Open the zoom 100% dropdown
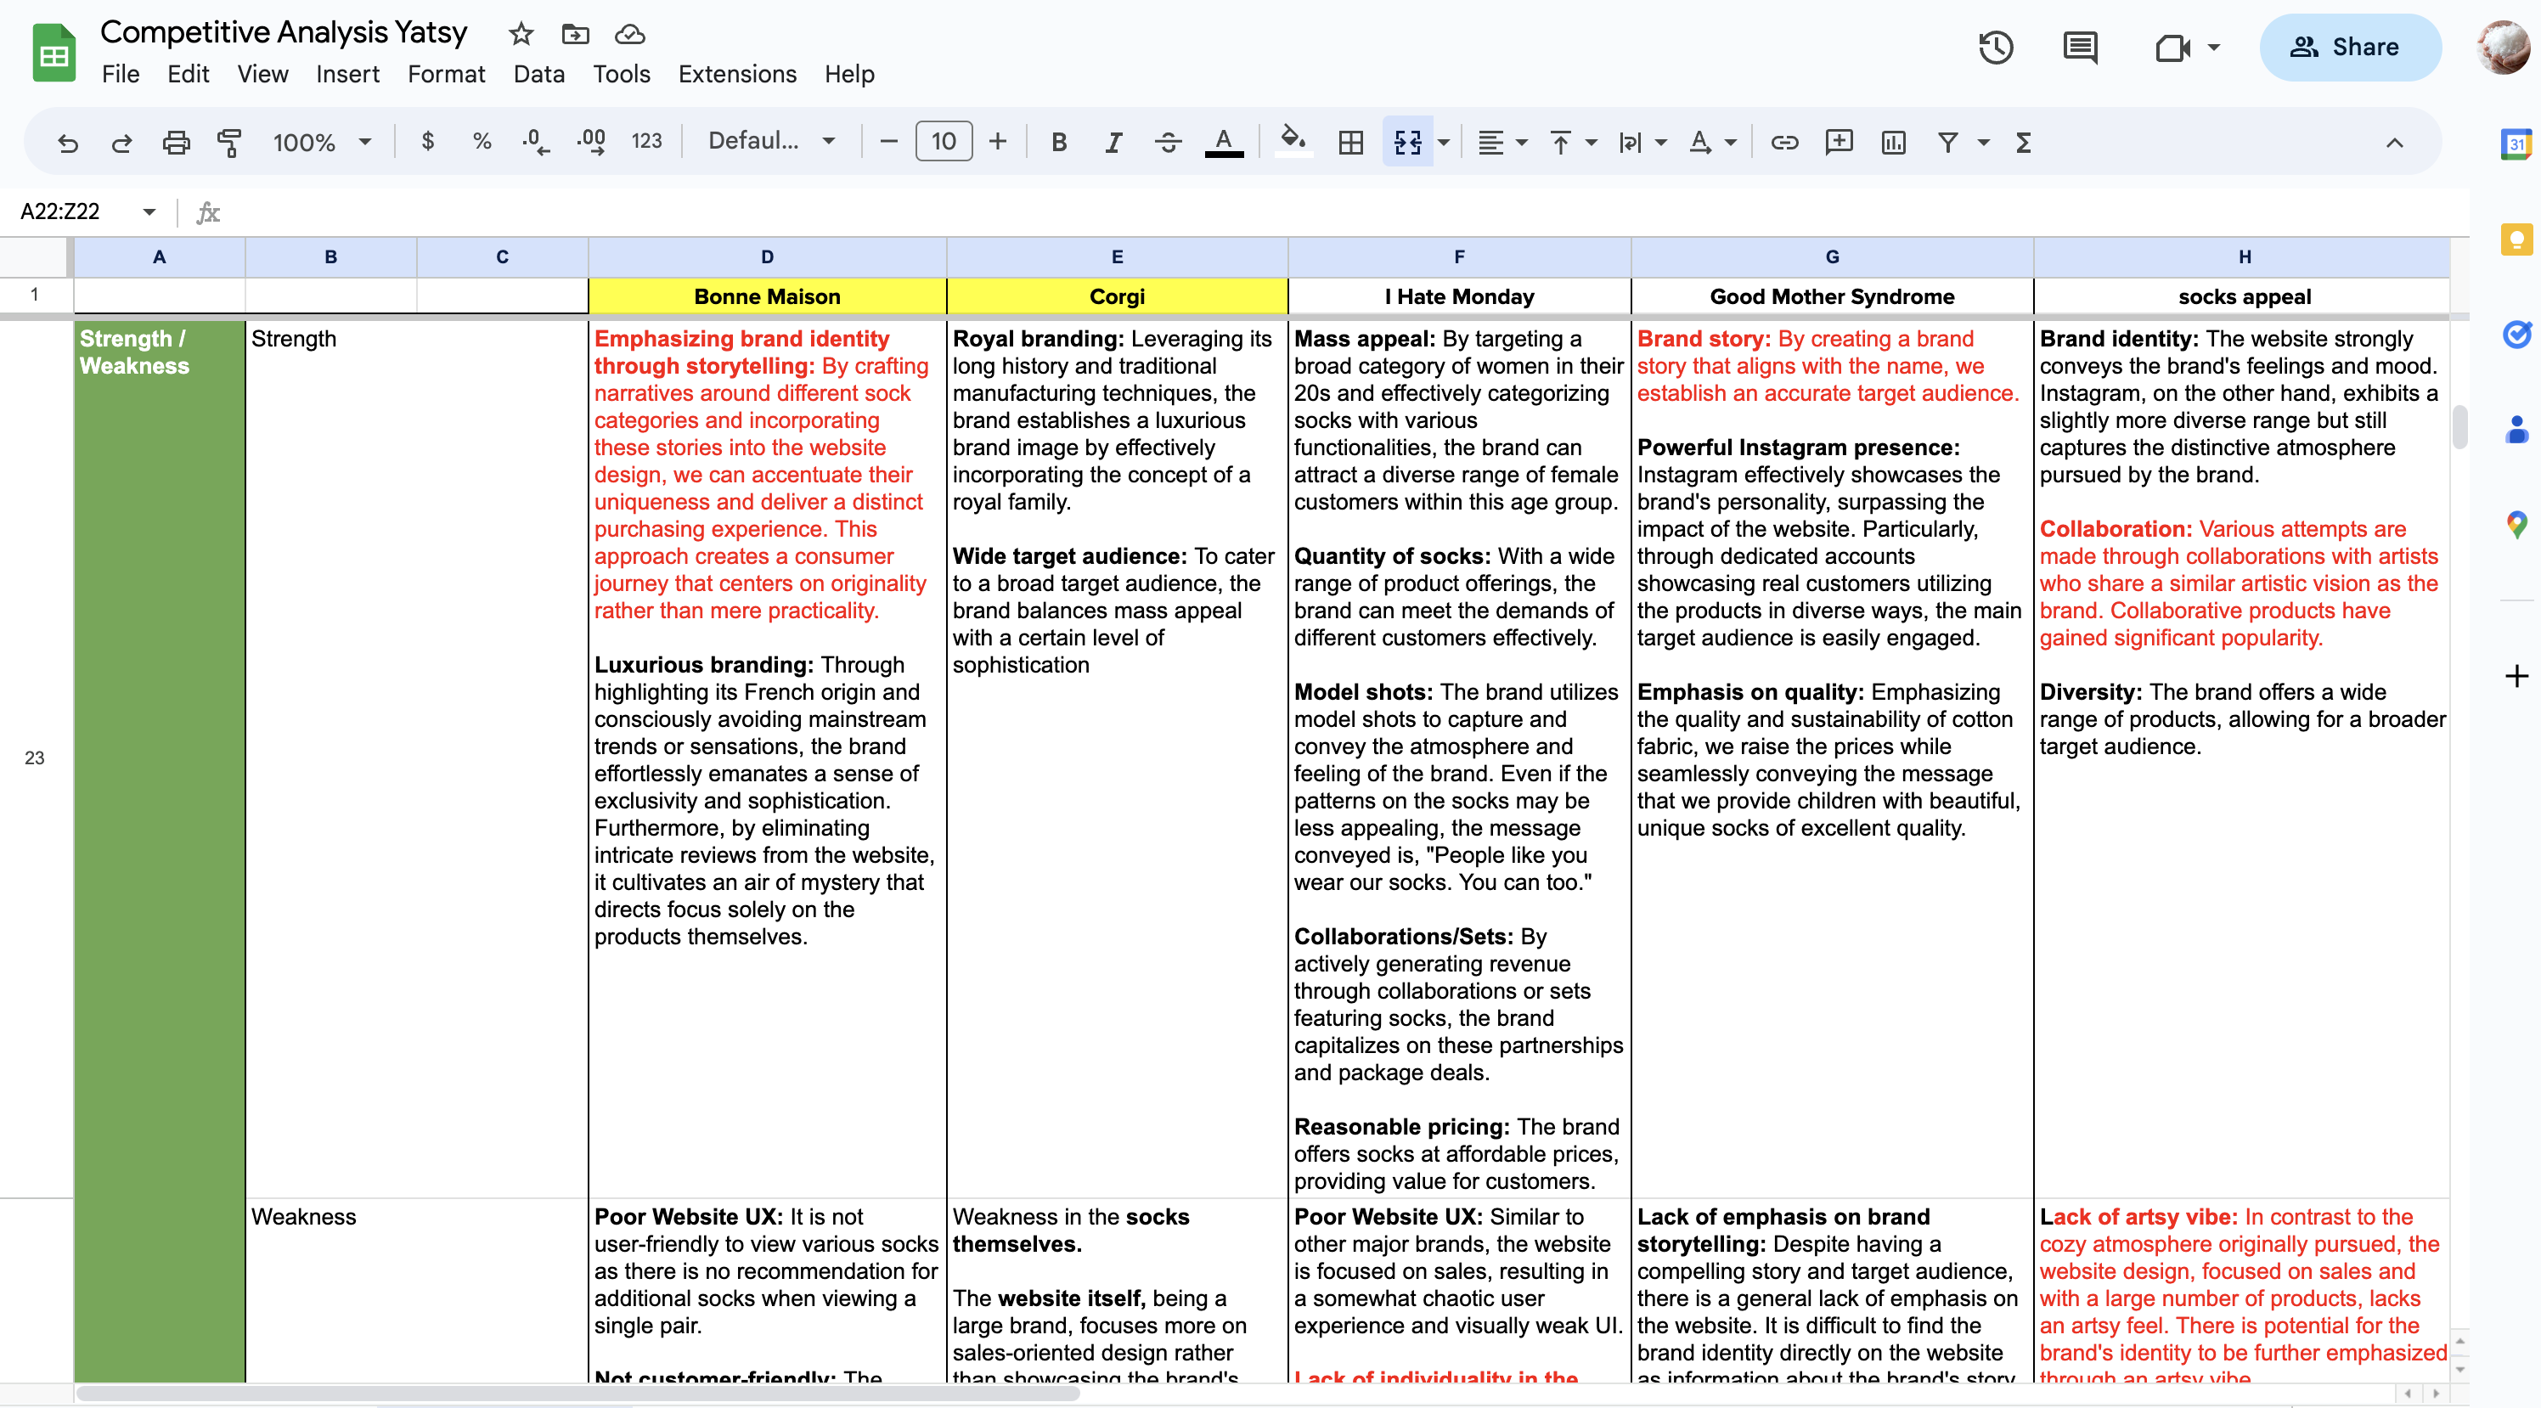 point(322,142)
